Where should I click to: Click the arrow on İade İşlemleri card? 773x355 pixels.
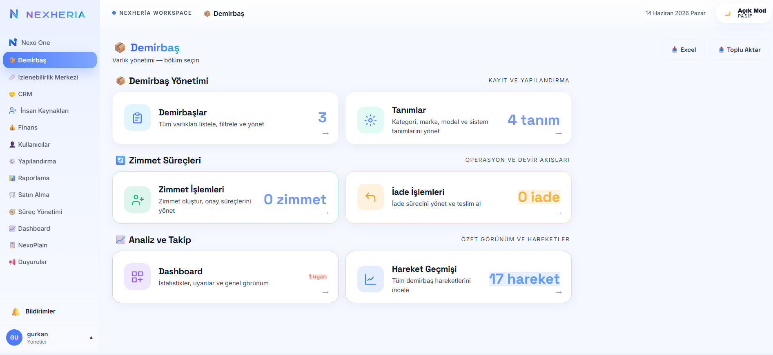(559, 213)
